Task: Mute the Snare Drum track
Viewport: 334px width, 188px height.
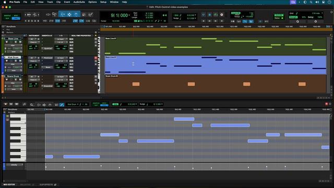Action: (x=20, y=79)
